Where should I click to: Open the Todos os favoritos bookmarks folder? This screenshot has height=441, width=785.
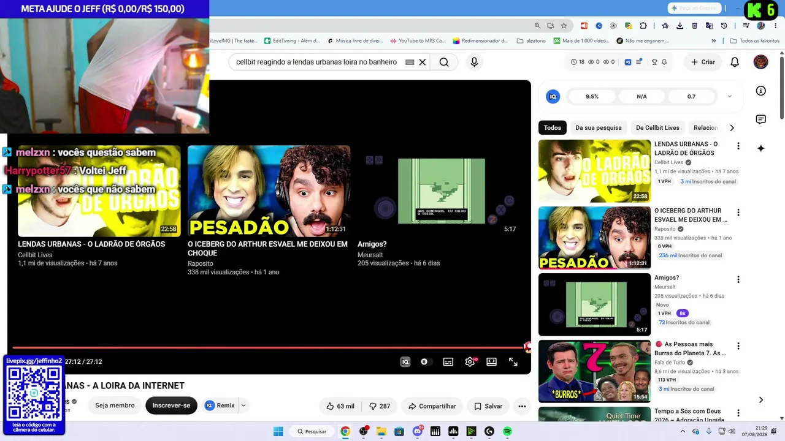click(x=754, y=41)
